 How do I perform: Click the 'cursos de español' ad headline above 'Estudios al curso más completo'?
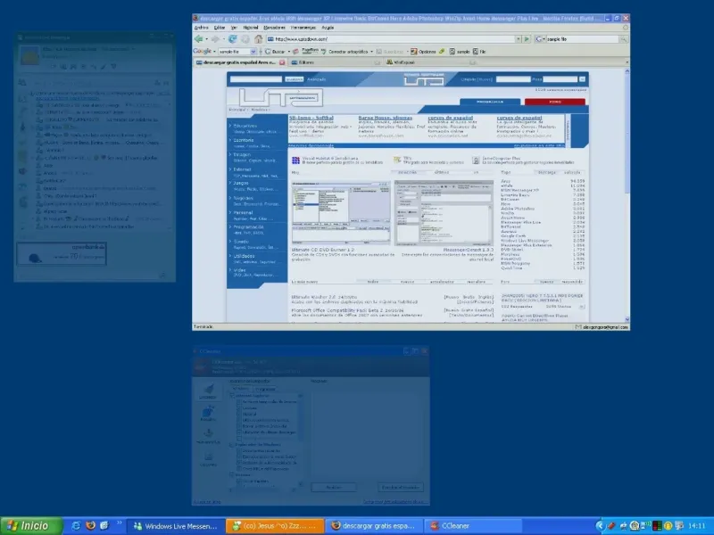pos(451,118)
